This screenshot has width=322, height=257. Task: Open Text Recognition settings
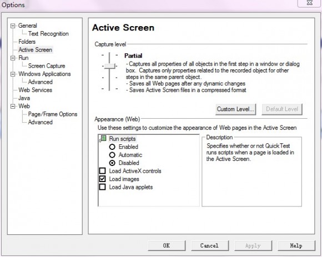click(48, 34)
